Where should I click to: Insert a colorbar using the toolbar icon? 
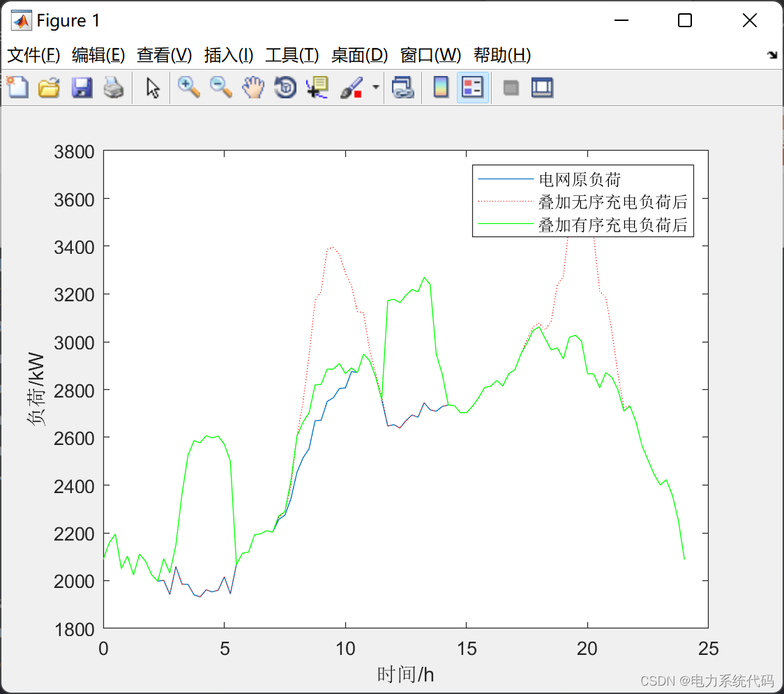tap(441, 87)
